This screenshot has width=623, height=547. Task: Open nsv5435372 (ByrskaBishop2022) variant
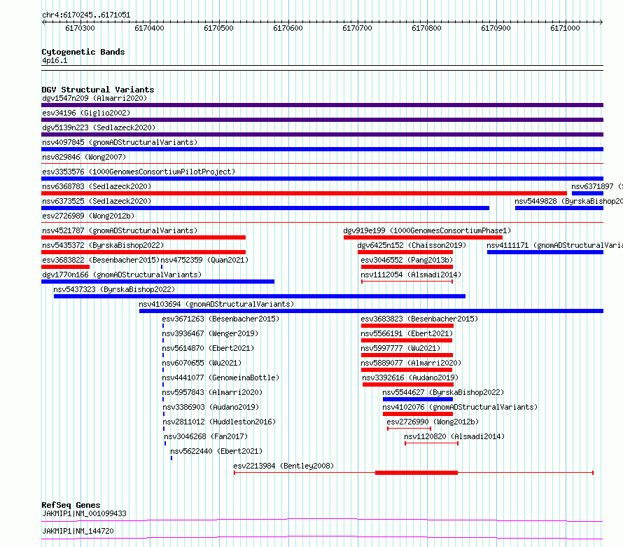pos(103,245)
